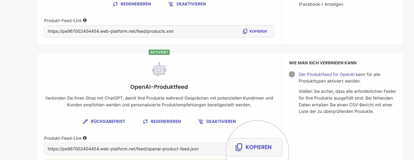This screenshot has width=414, height=160.
Task: Click OpenAI card's Regenerieren refresh icon
Action: [145, 122]
